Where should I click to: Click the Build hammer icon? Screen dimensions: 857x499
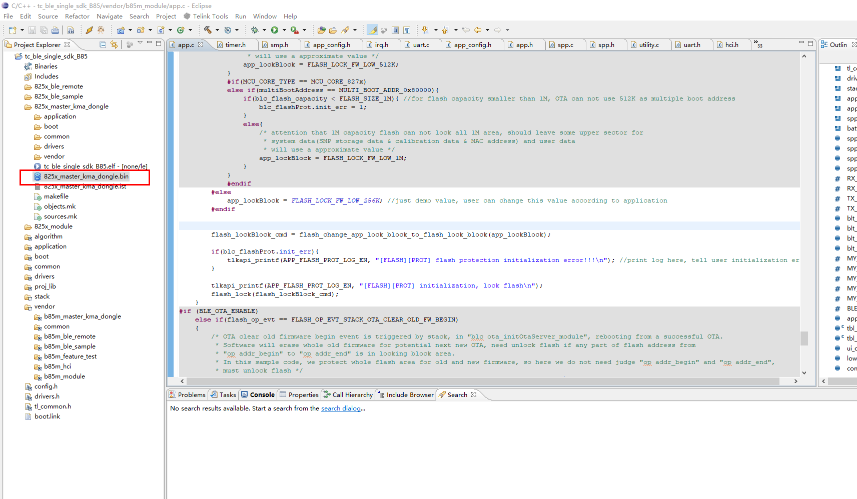208,30
